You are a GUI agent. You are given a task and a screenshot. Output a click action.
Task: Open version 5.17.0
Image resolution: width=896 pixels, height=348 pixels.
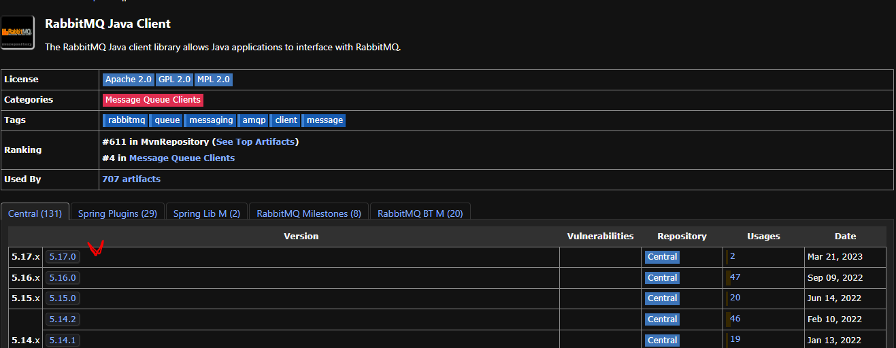[62, 257]
